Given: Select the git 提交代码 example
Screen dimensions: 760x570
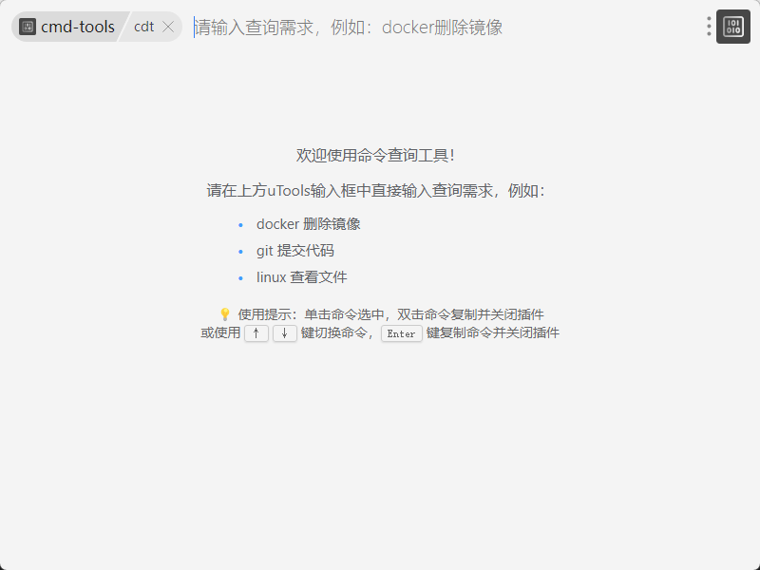Looking at the screenshot, I should [x=294, y=251].
